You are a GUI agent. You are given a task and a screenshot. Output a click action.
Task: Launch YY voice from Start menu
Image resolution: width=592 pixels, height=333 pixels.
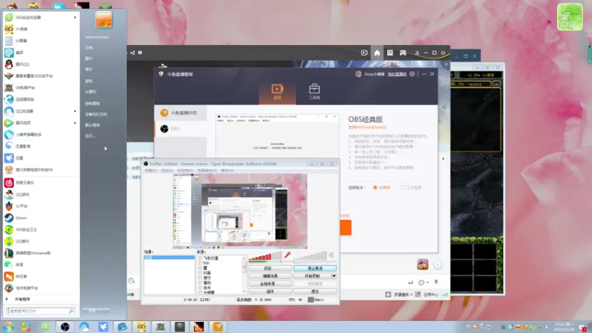40,29
